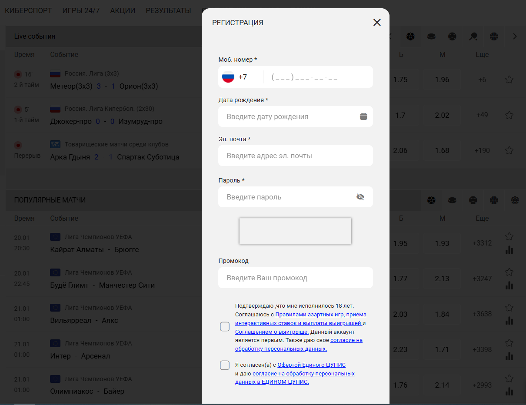Select the basketball icon in ПОПУЛЯРНЫЕ МАТЧИ
This screenshot has width=526, height=405.
494,200
